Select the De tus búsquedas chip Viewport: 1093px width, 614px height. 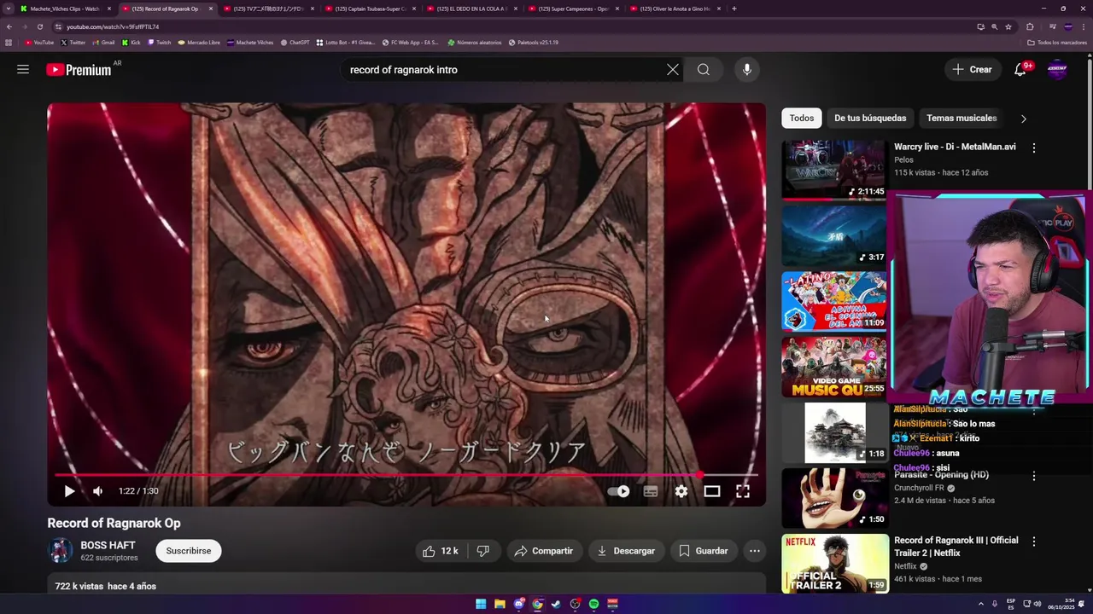point(870,119)
